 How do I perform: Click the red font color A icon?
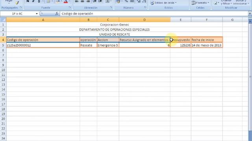(66, 2)
